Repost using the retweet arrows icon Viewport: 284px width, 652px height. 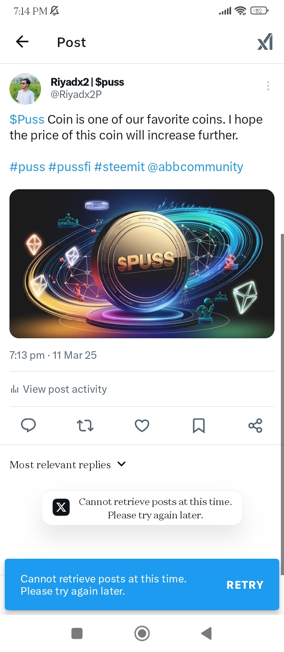click(85, 426)
